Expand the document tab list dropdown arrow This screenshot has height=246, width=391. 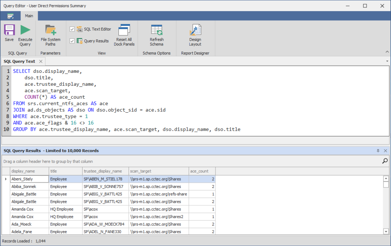click(x=387, y=61)
